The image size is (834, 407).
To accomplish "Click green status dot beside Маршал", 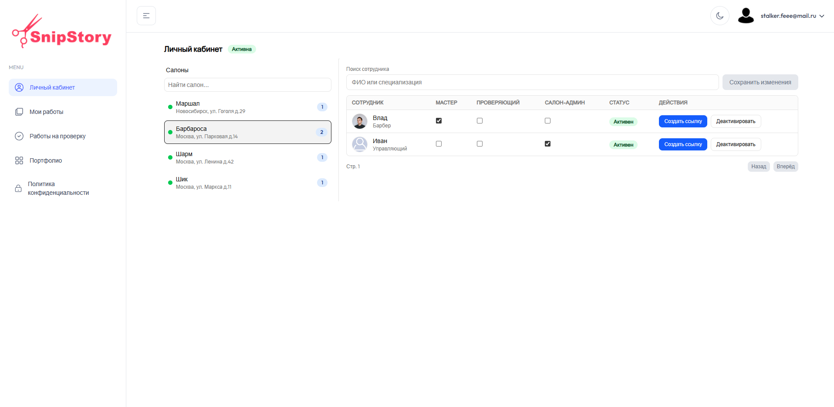I will point(170,107).
